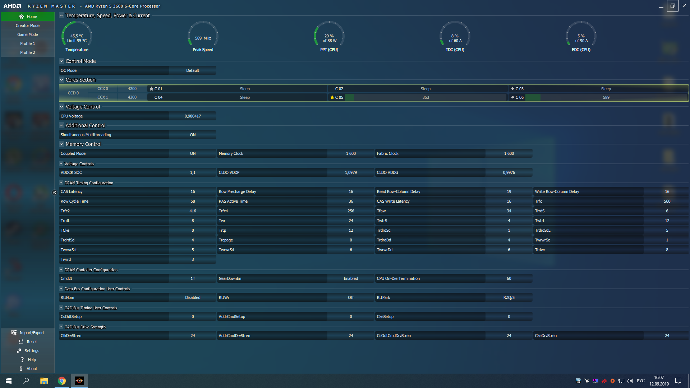
Task: Click the Home house icon
Action: (x=21, y=17)
